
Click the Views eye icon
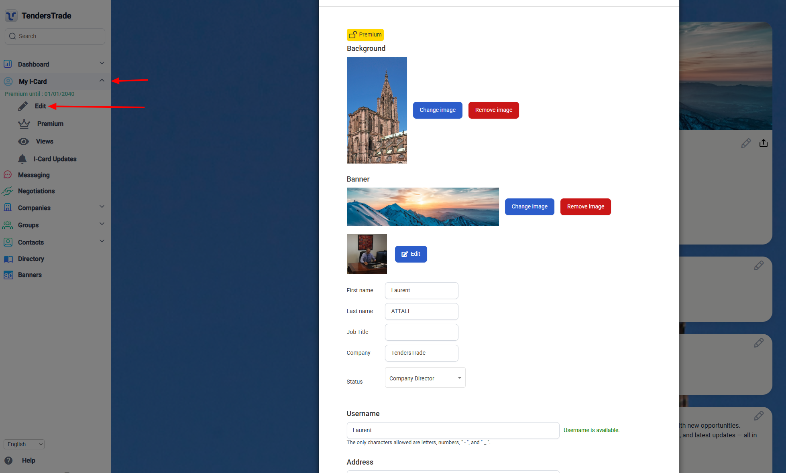coord(24,141)
